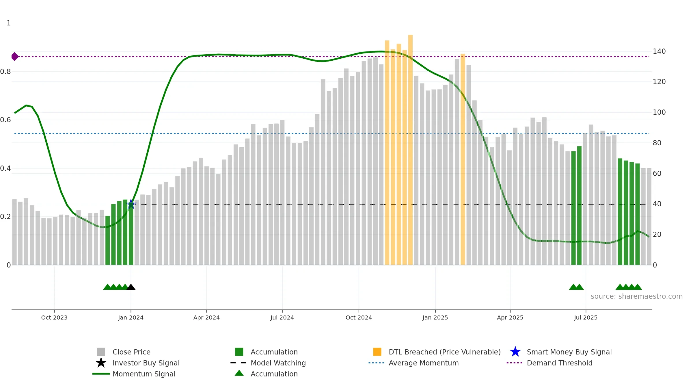The image size is (693, 390).
Task: Click the green Accumulation triangle legend icon
Action: (239, 373)
